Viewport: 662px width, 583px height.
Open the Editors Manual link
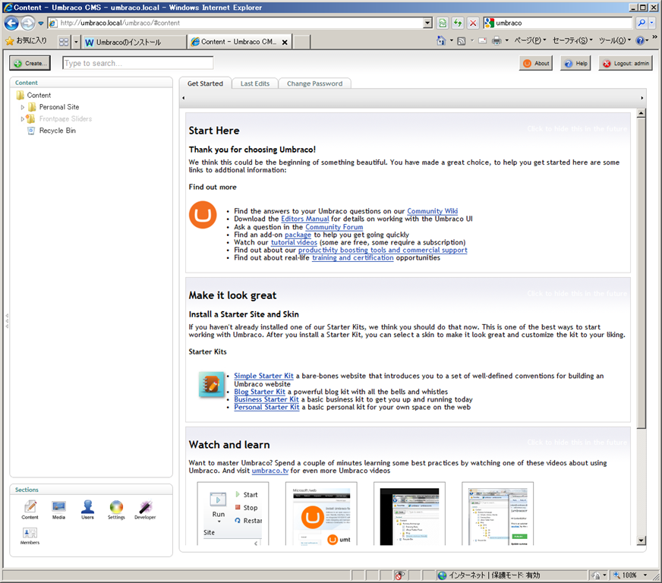tap(305, 219)
